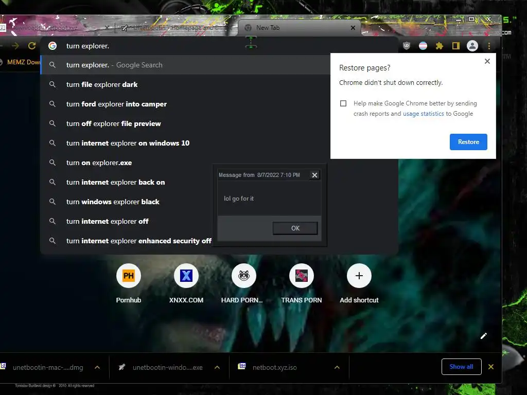Screen dimensions: 527x395
Task: Follow the 'usage statistics' link
Action: coord(423,114)
